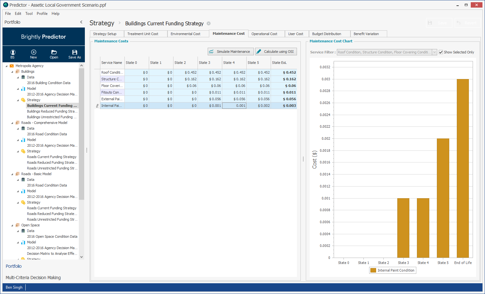Click the row edit pencil indicator
The width and height of the screenshot is (485, 294).
[x=97, y=106]
